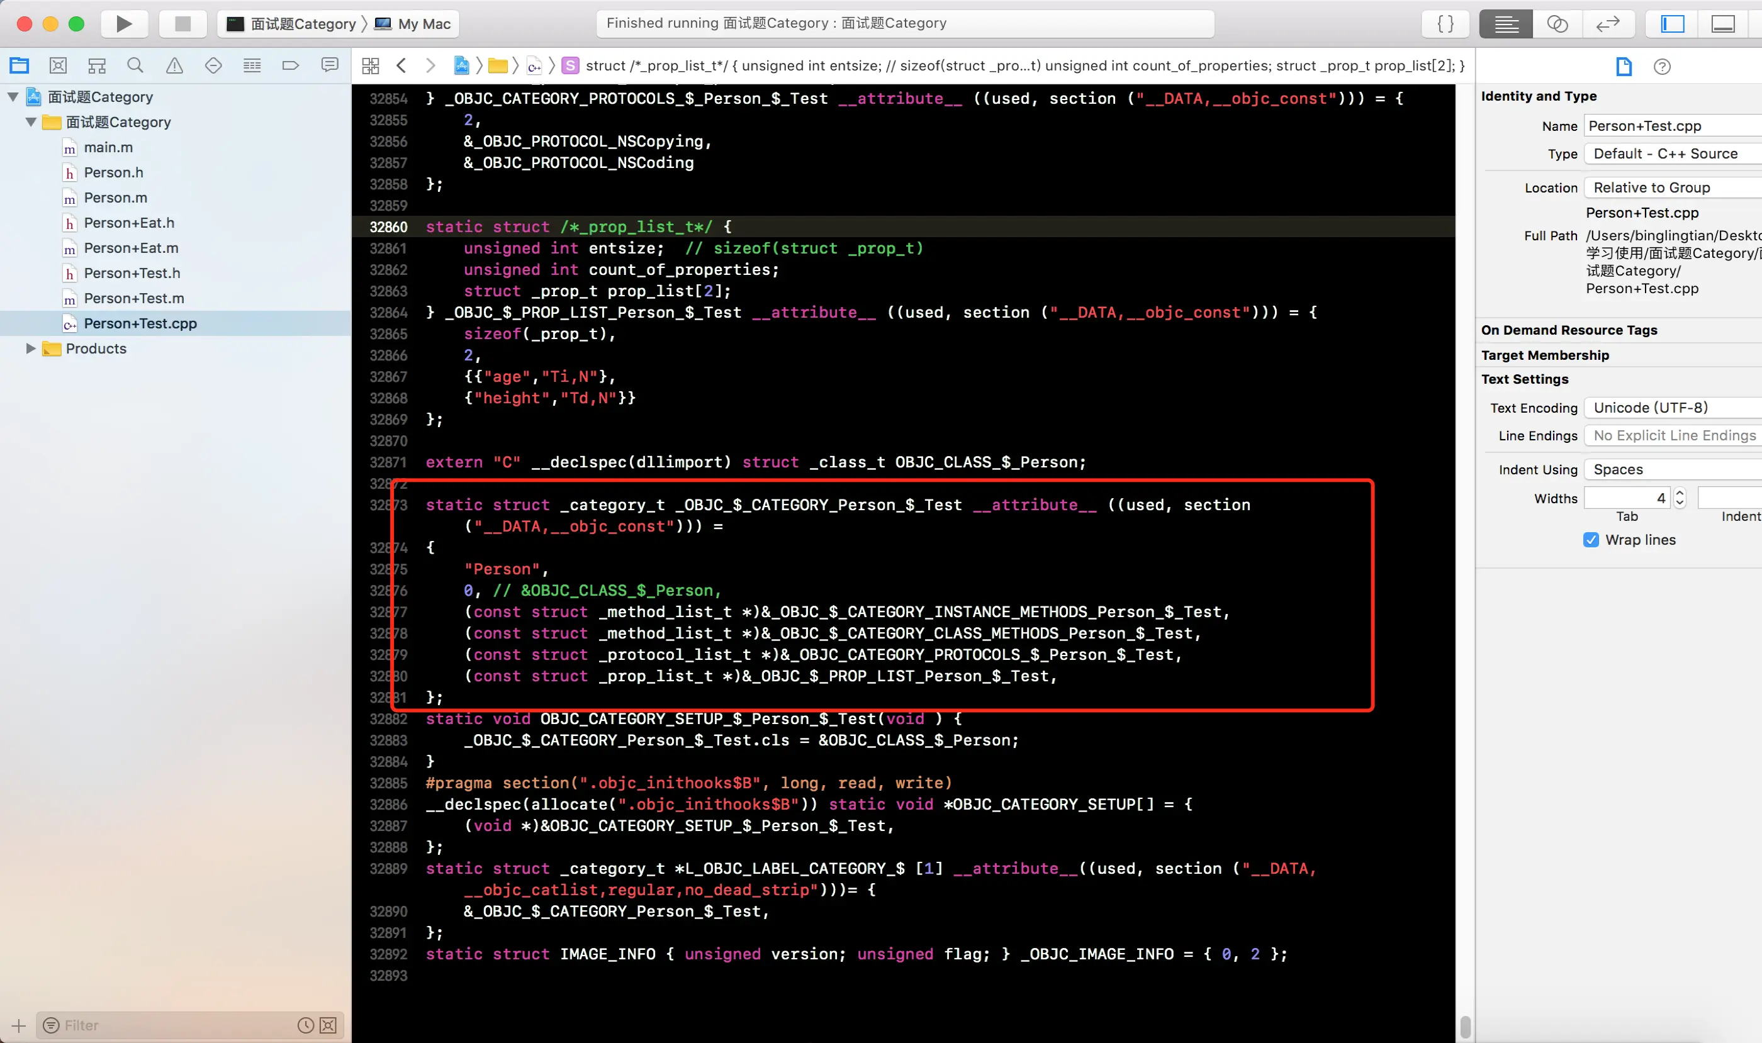Image resolution: width=1762 pixels, height=1043 pixels.
Task: Hide the Navigator panel toggle
Action: pyautogui.click(x=1673, y=24)
